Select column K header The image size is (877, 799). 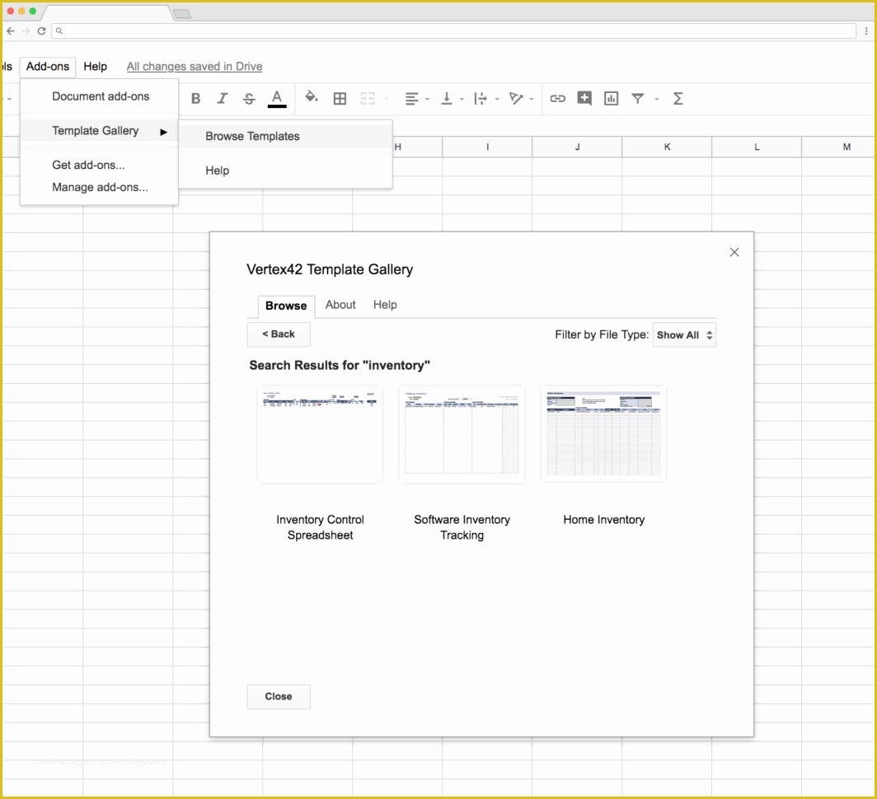click(x=667, y=147)
